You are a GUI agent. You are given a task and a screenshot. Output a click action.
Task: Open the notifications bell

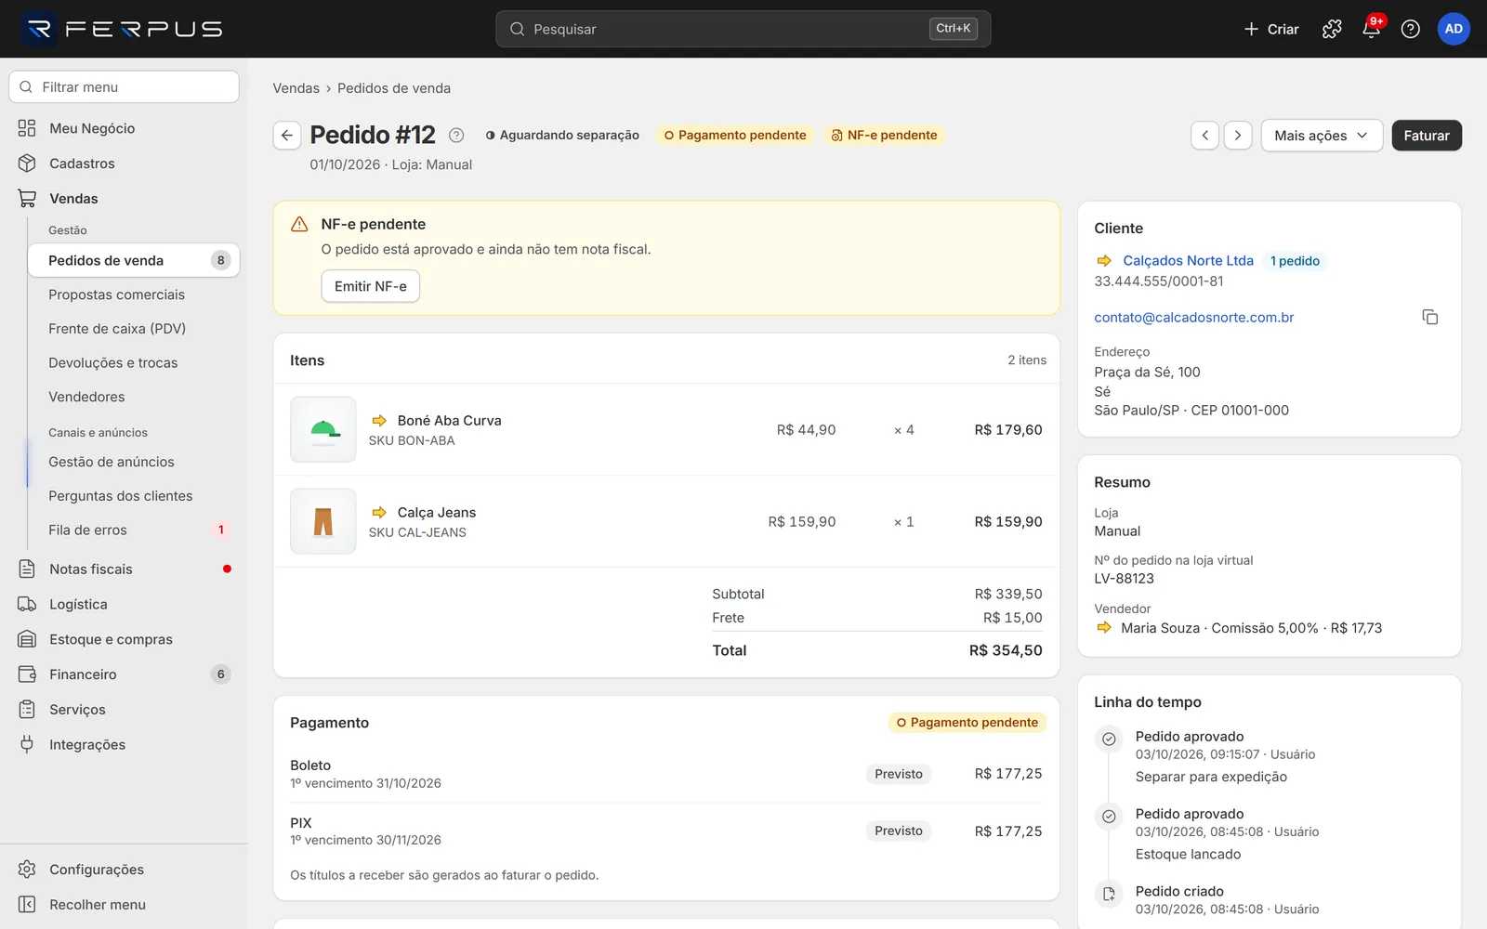1371,29
